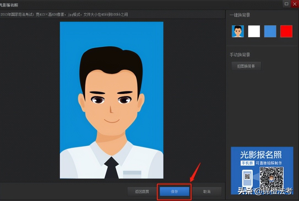Apply the blue background color
This screenshot has width=299, height=201.
coord(270,31)
